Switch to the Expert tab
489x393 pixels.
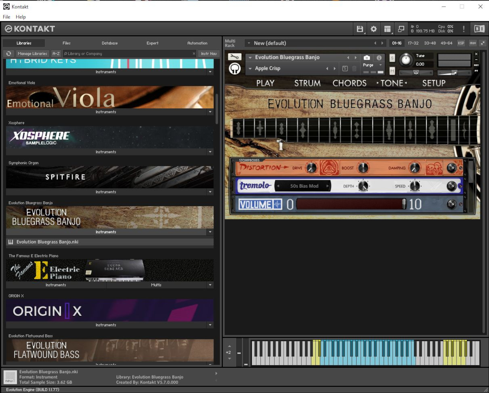click(x=152, y=43)
